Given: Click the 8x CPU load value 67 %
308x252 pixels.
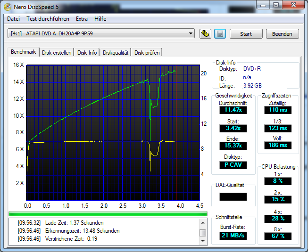Looking at the screenshot, I should pyautogui.click(x=278, y=236).
